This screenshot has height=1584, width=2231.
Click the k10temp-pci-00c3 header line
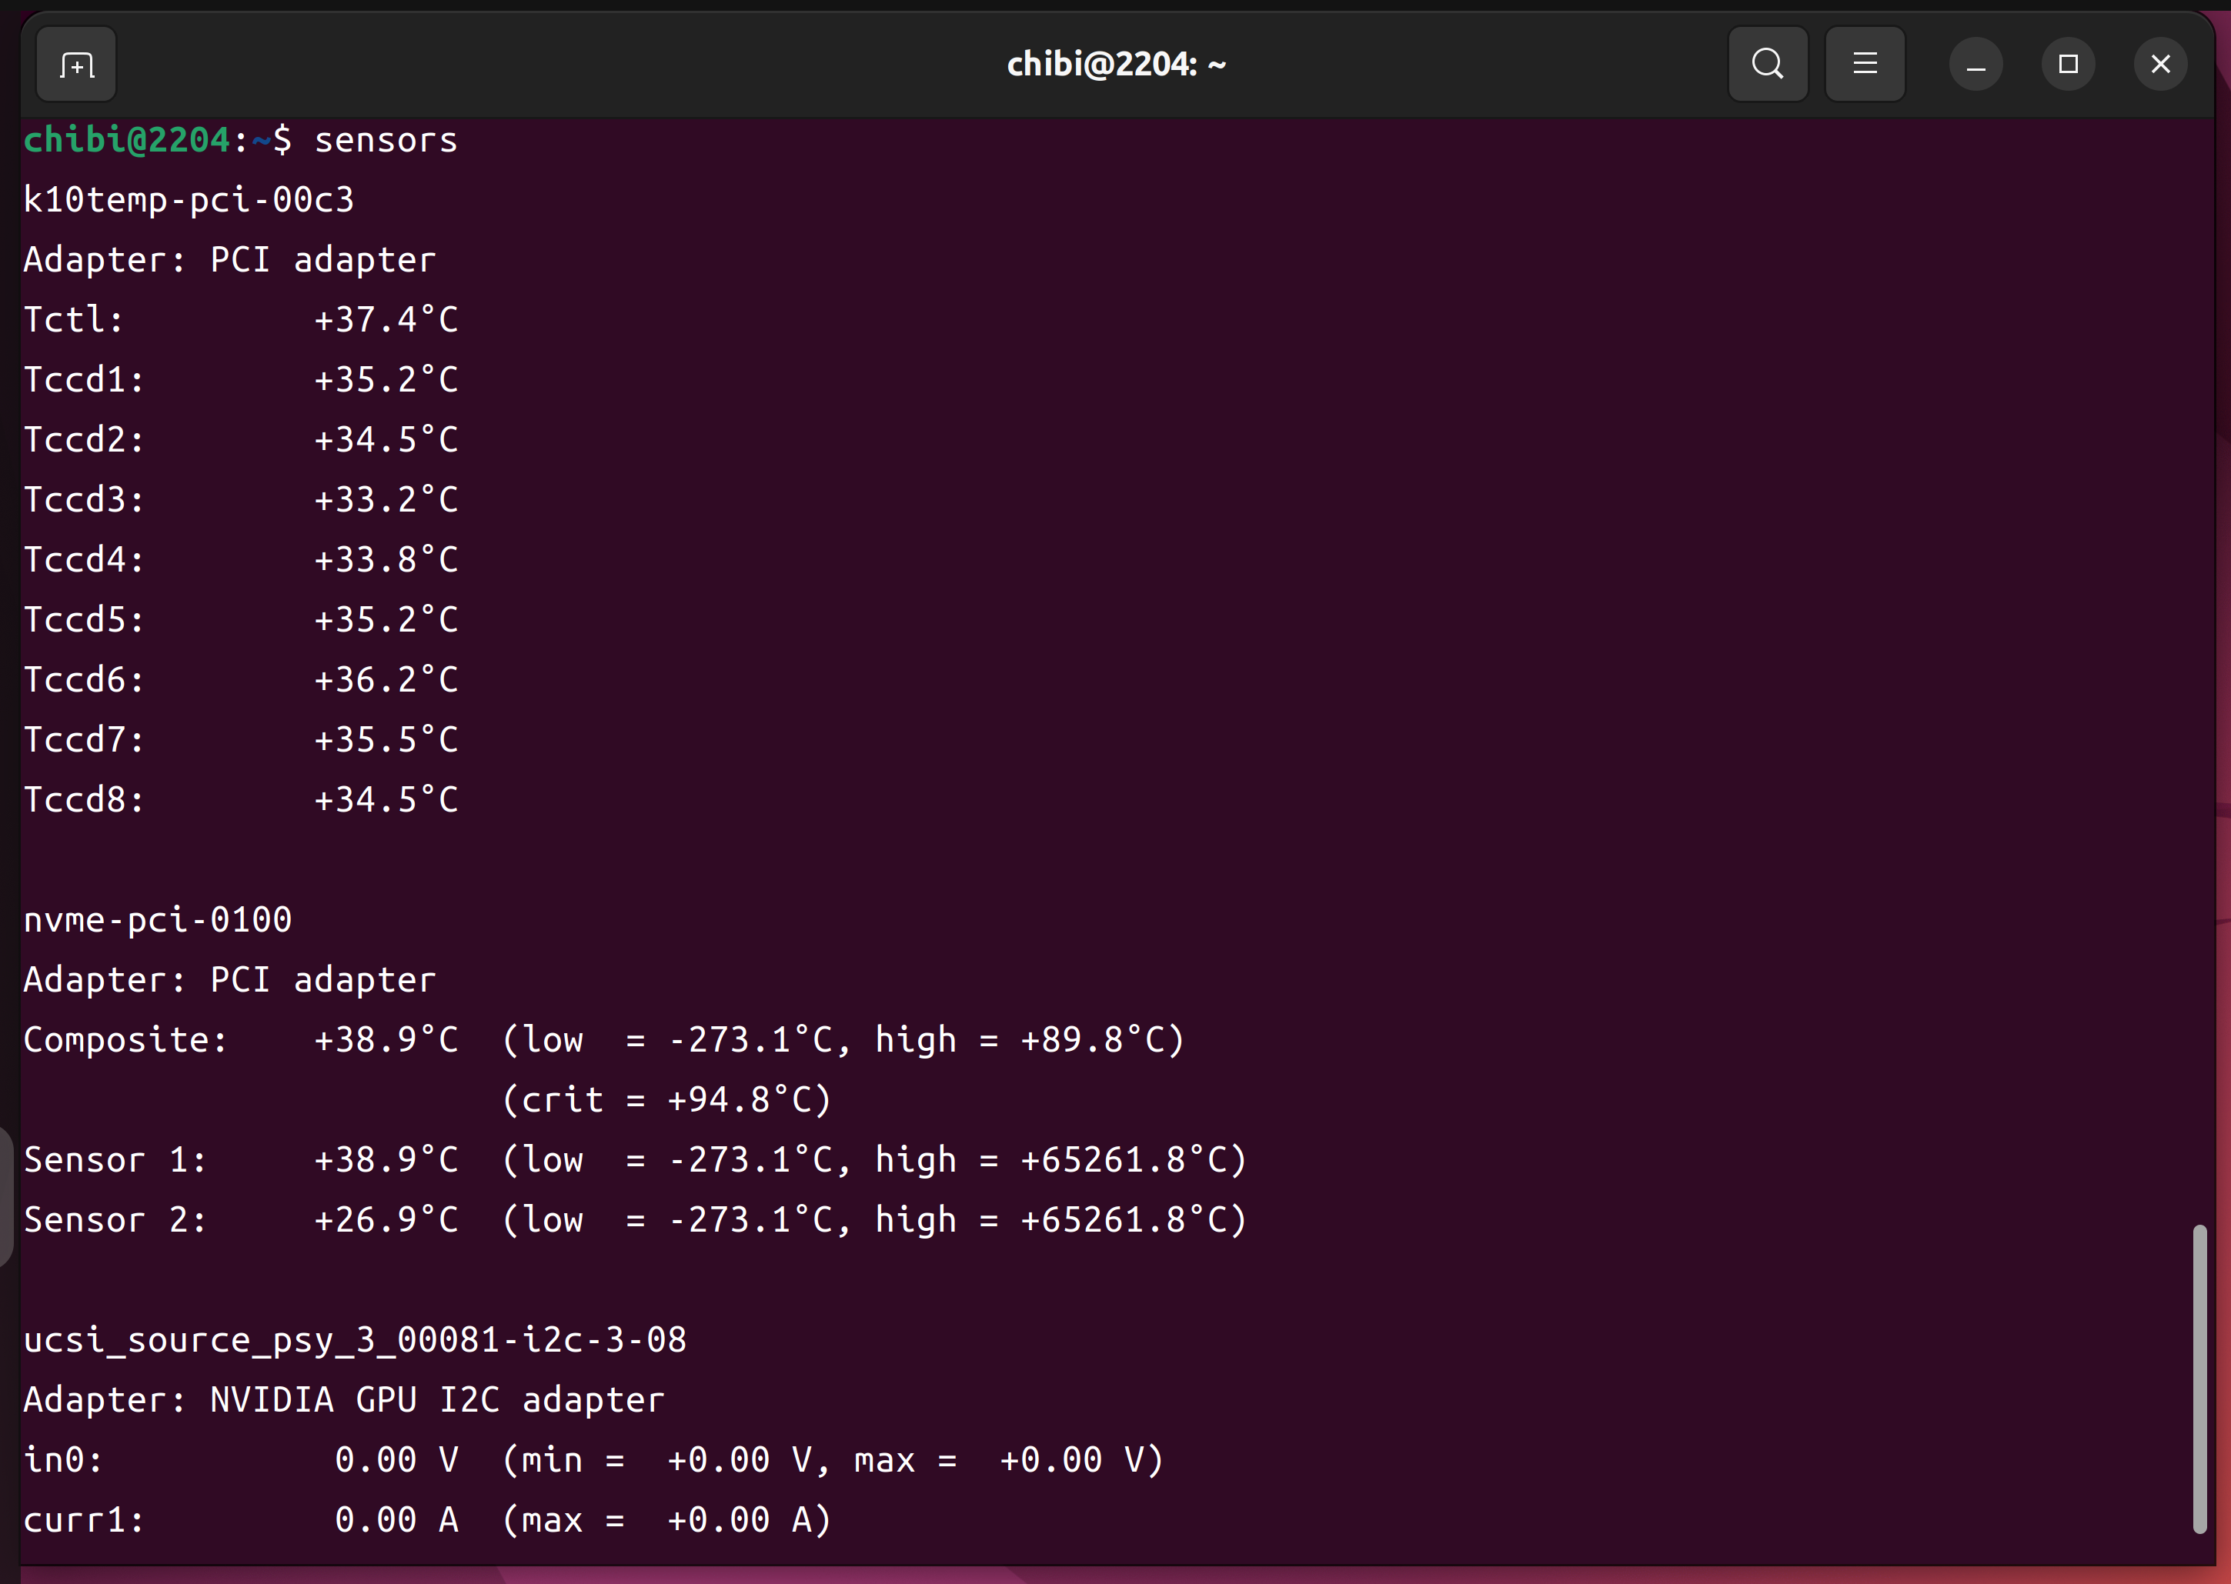[x=189, y=200]
